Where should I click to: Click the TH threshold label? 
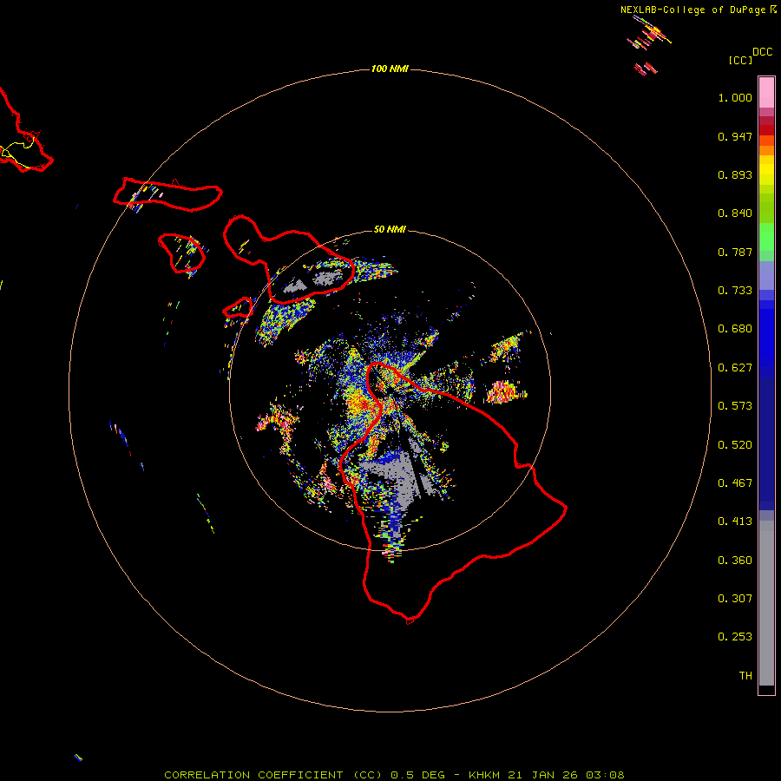click(x=745, y=676)
